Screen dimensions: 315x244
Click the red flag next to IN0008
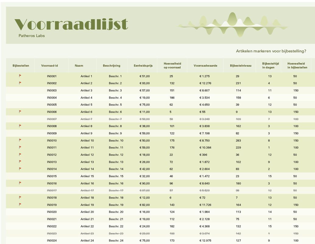click(20, 126)
